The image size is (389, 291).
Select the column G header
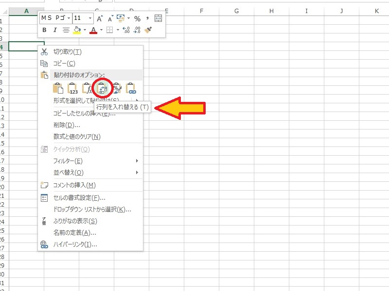coord(236,11)
